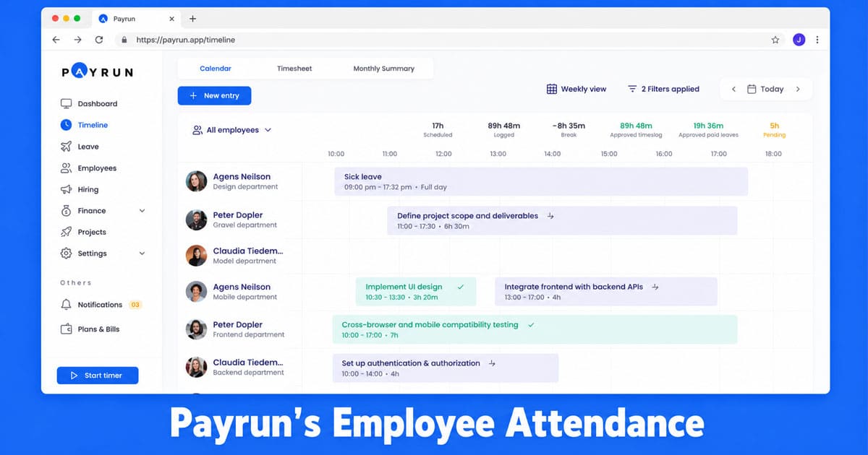868x455 pixels.
Task: Jump to Today in the calendar
Action: pos(772,89)
